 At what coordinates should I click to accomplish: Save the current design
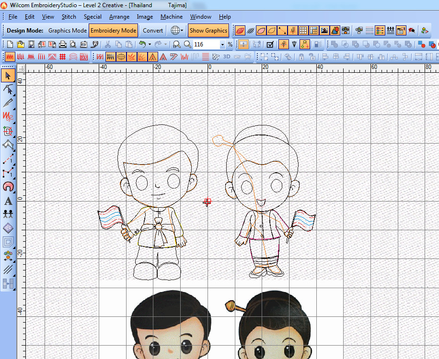tap(31, 44)
